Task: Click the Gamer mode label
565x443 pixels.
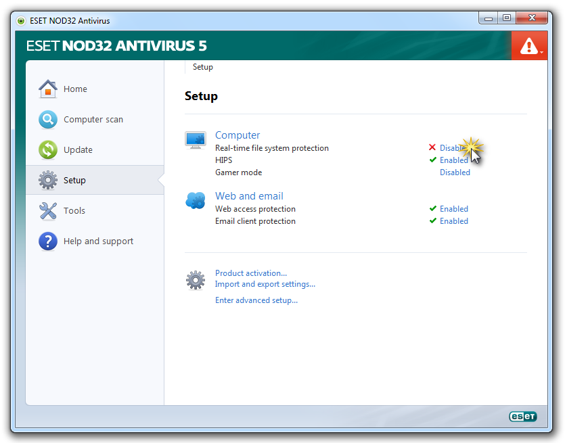Action: click(239, 172)
